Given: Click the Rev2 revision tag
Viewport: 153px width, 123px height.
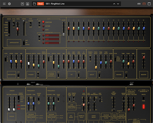Looking at the screenshot, I should [40, 4].
